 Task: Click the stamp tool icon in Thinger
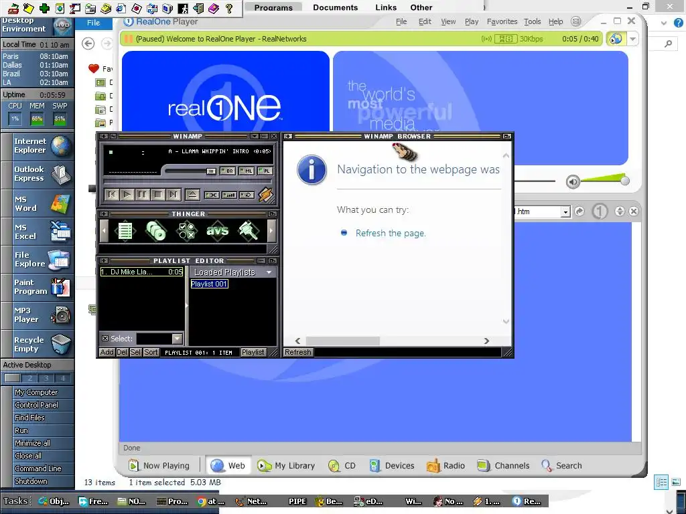tap(248, 230)
